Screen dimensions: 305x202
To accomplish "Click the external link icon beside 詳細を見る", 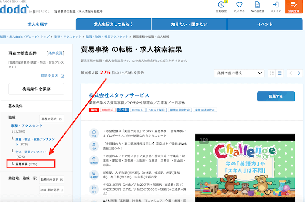I will 62,76.
